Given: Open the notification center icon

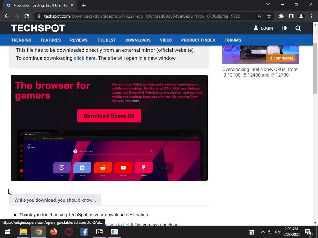Looking at the screenshot, I should click(x=308, y=232).
